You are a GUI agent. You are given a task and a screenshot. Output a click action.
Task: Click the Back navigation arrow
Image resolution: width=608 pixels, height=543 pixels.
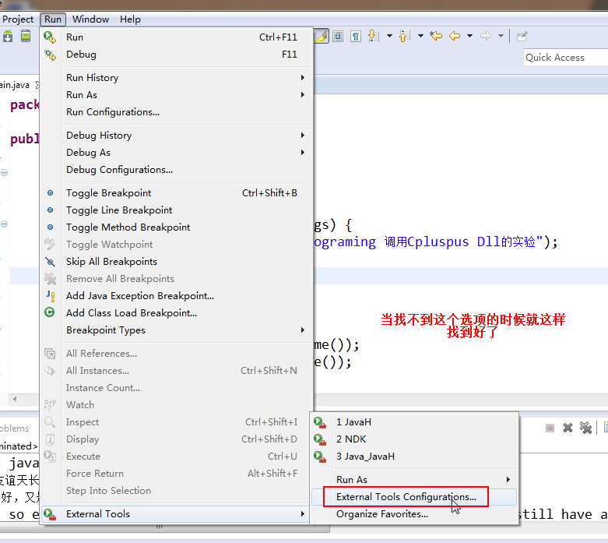pos(455,36)
